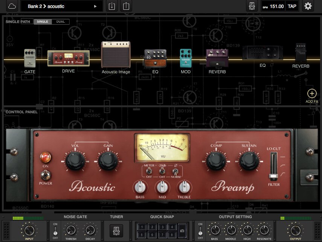Screen dimensions: 322x242
Task: Toggle the preamp POWER switch
Action: 46,175
